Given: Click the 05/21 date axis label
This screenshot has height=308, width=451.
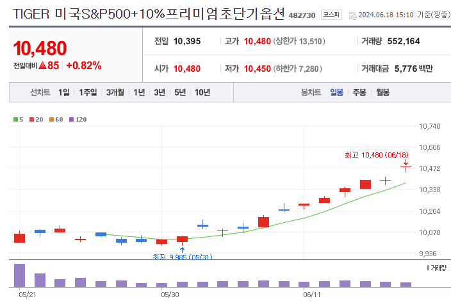Looking at the screenshot, I should [x=28, y=295].
